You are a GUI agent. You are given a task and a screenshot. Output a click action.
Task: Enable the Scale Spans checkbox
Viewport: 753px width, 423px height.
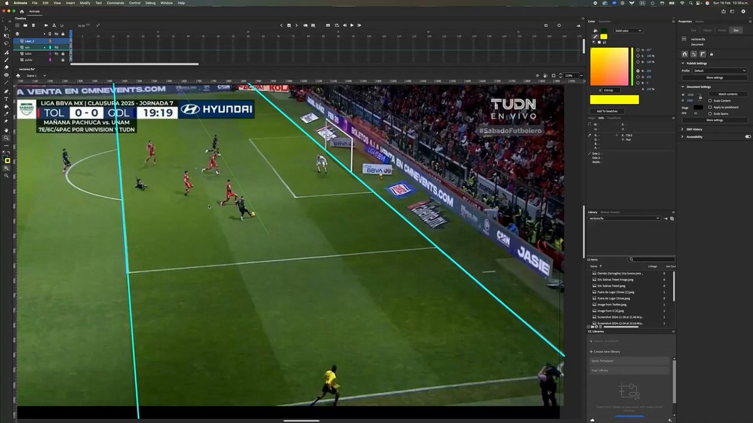coord(710,113)
